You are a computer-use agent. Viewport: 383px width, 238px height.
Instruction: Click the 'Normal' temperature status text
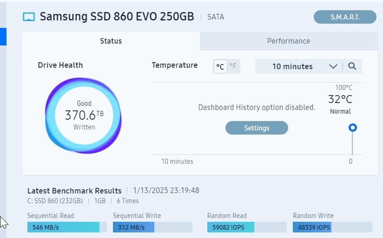[340, 111]
